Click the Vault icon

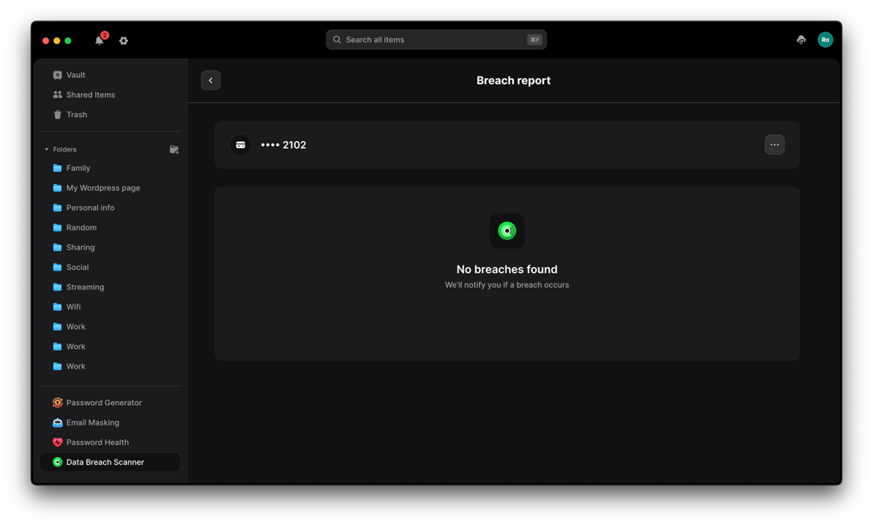[x=57, y=75]
